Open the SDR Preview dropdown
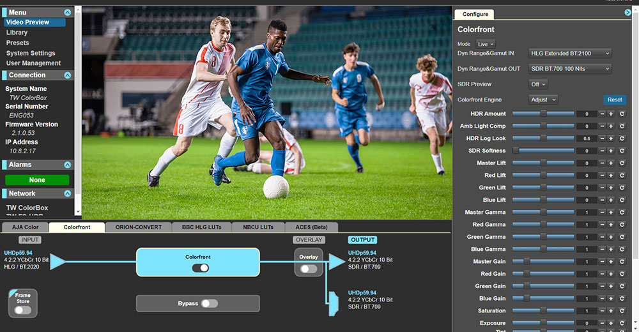 [x=538, y=84]
